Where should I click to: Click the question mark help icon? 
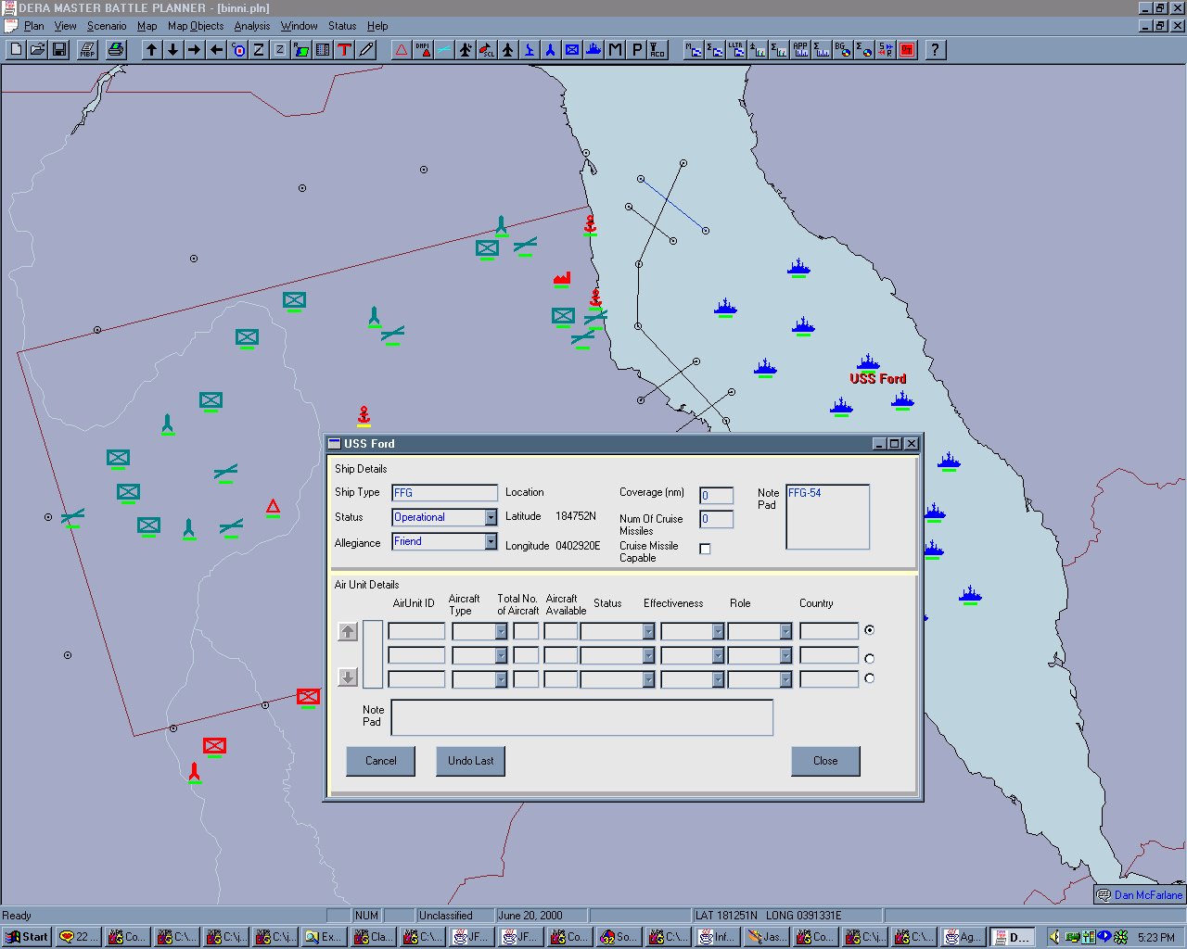coord(935,50)
